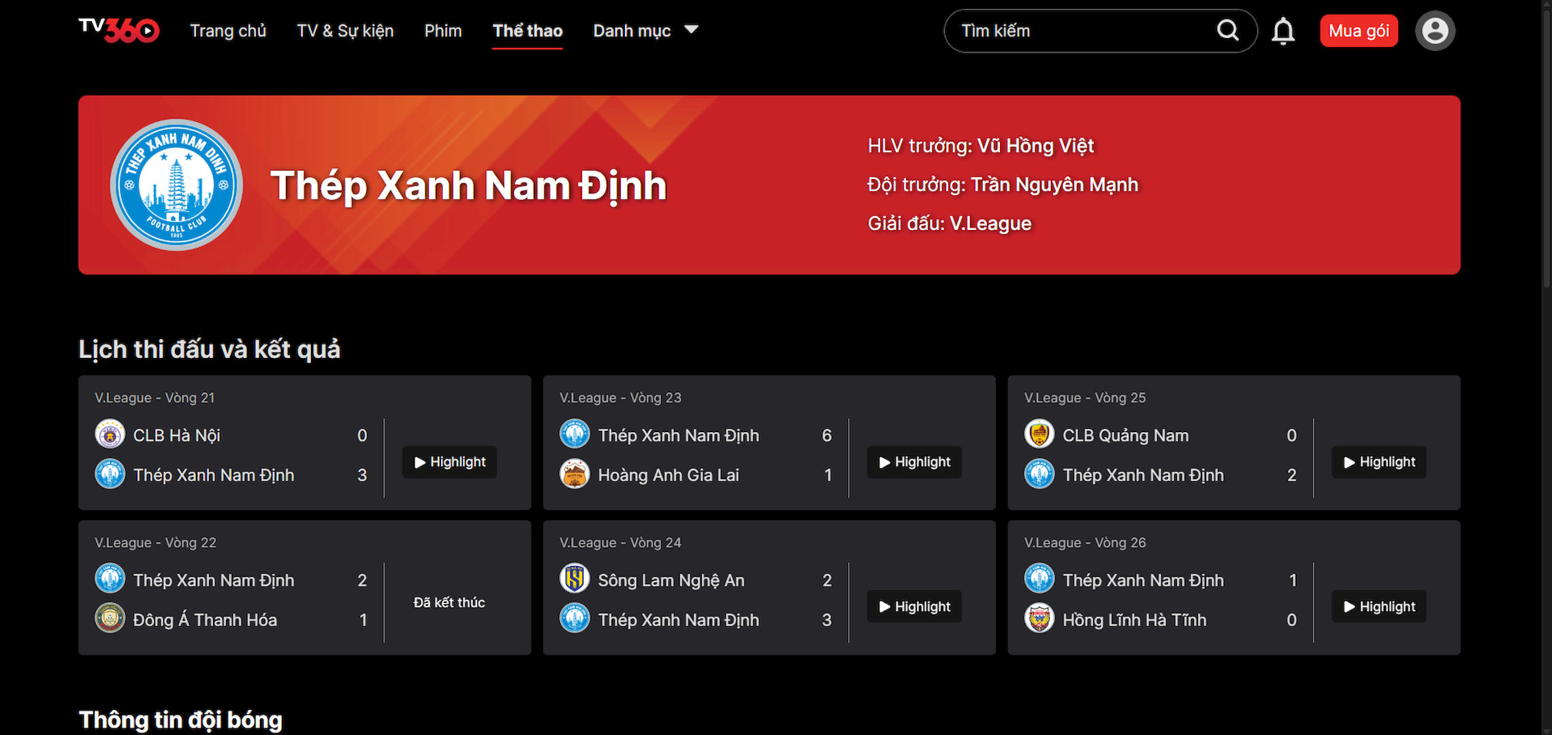Click 'V.League - Vòng 26' label
The image size is (1552, 735).
click(1085, 542)
